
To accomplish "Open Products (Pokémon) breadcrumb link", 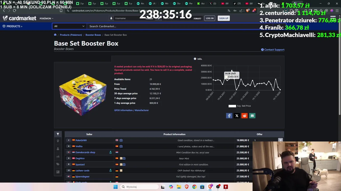I will click(71, 35).
